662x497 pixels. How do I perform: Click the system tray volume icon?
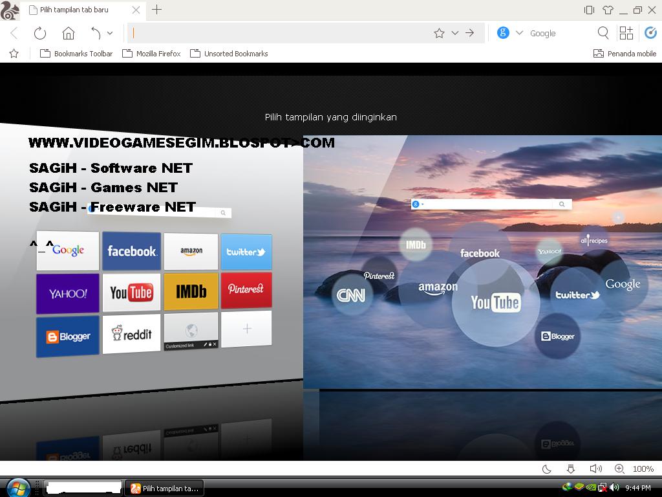point(615,488)
